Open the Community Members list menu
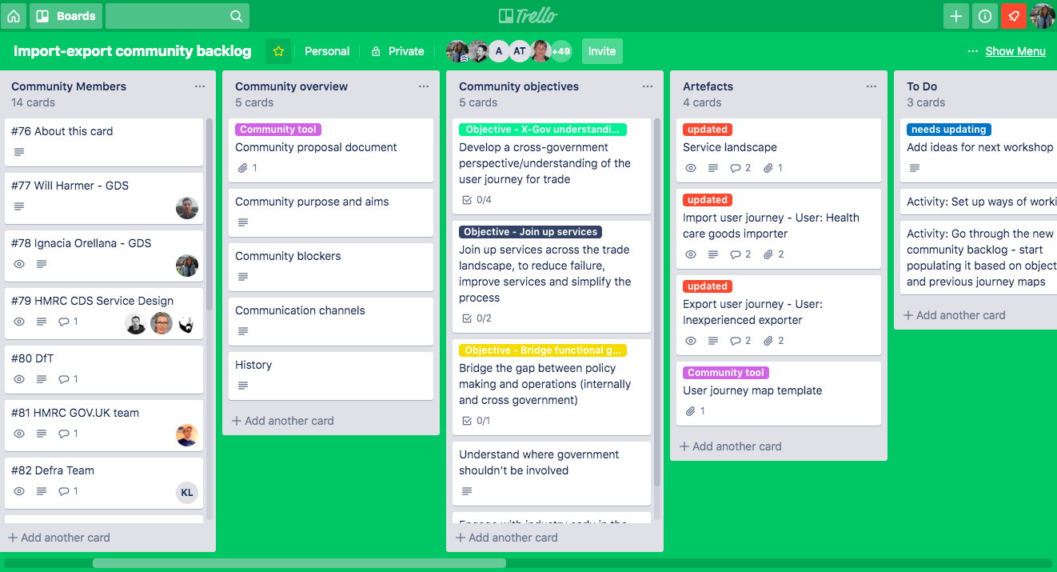Image resolution: width=1057 pixels, height=572 pixels. 200,86
